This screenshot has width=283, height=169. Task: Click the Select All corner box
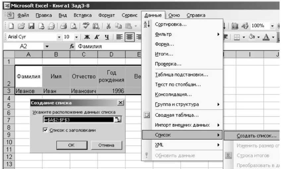(x=9, y=54)
